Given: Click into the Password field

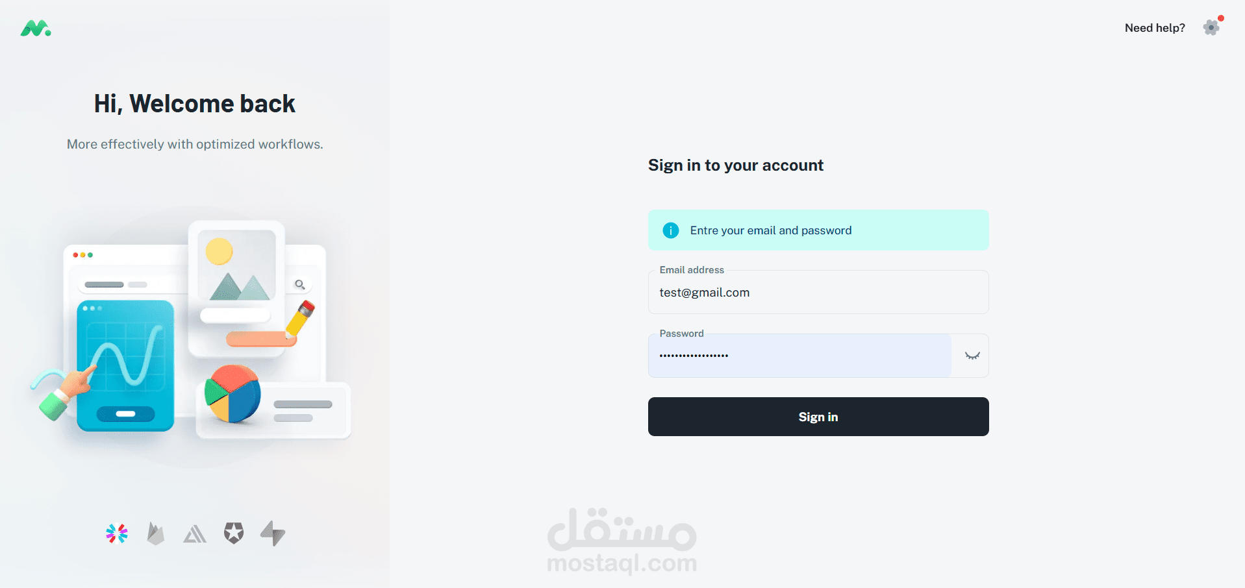Looking at the screenshot, I should (799, 356).
